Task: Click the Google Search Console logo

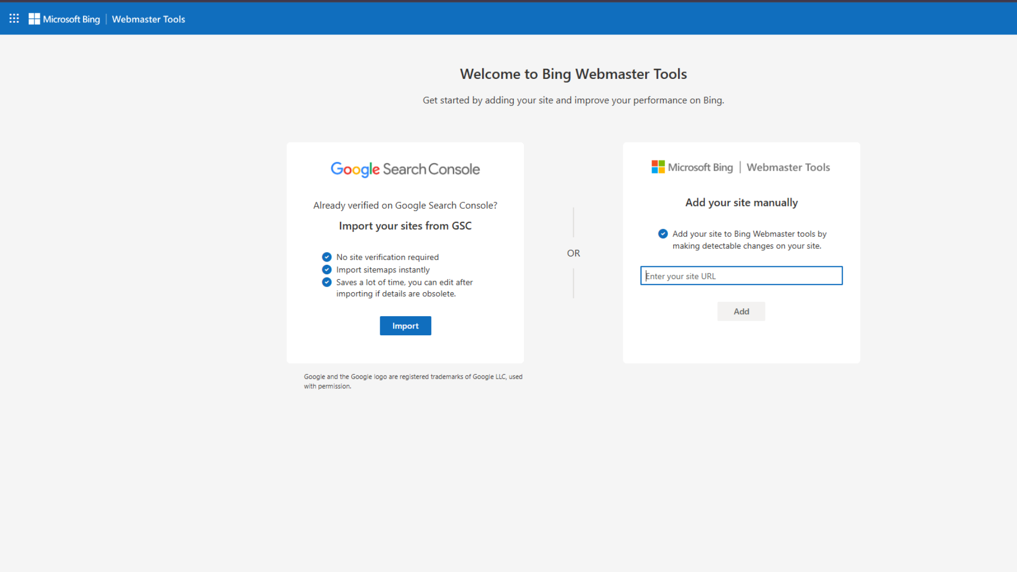Action: pos(405,169)
